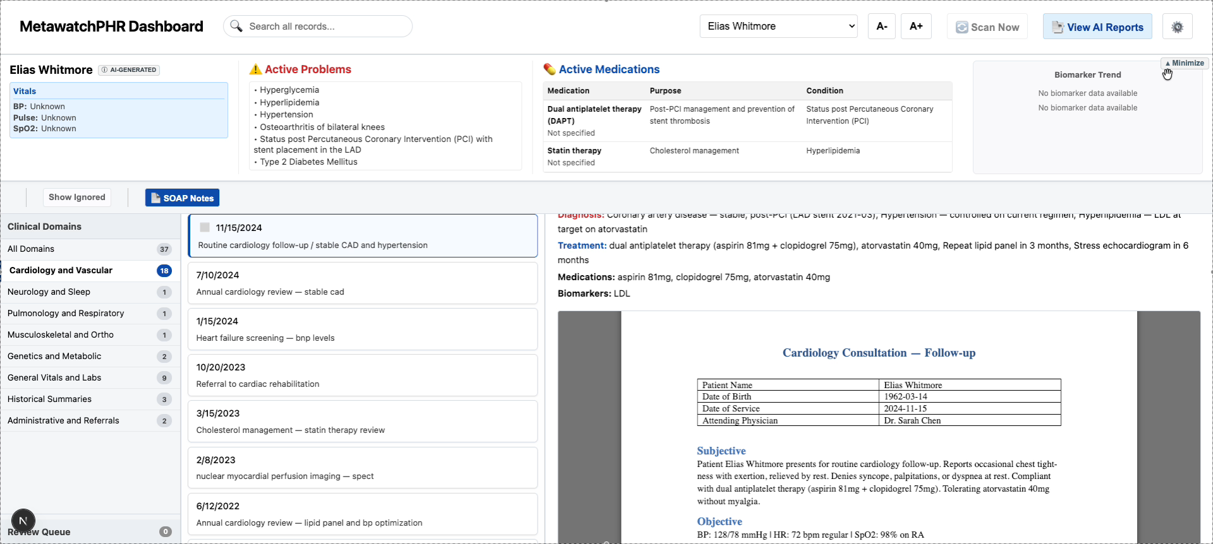Click the SOAP Notes document icon

point(155,198)
